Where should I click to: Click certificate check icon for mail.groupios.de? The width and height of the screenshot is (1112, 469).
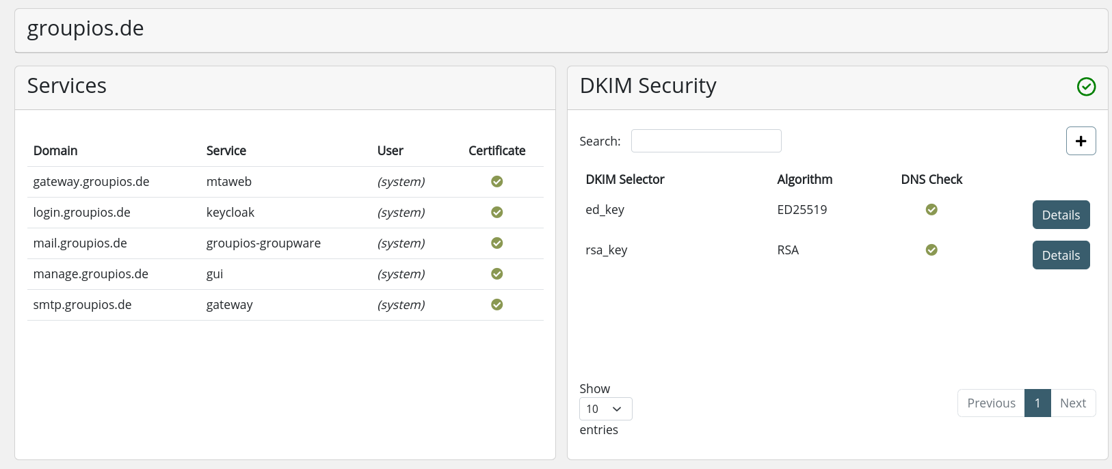[497, 243]
